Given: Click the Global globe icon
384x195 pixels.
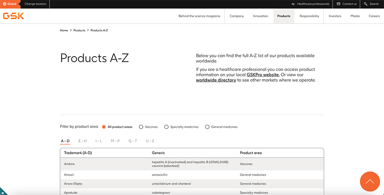Looking at the screenshot, I should pyautogui.click(x=5, y=4).
